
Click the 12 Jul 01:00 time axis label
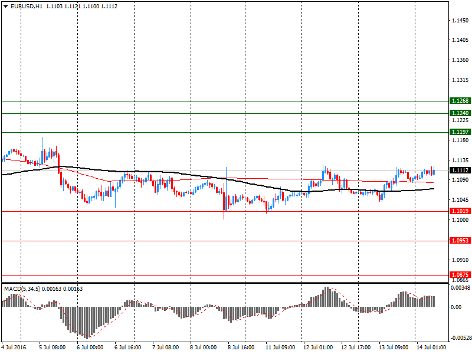click(318, 348)
